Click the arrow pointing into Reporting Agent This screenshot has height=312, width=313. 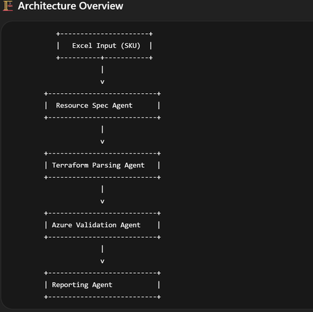coord(102,261)
